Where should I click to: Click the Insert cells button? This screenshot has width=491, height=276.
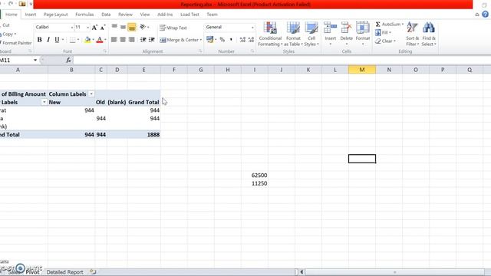click(x=331, y=34)
